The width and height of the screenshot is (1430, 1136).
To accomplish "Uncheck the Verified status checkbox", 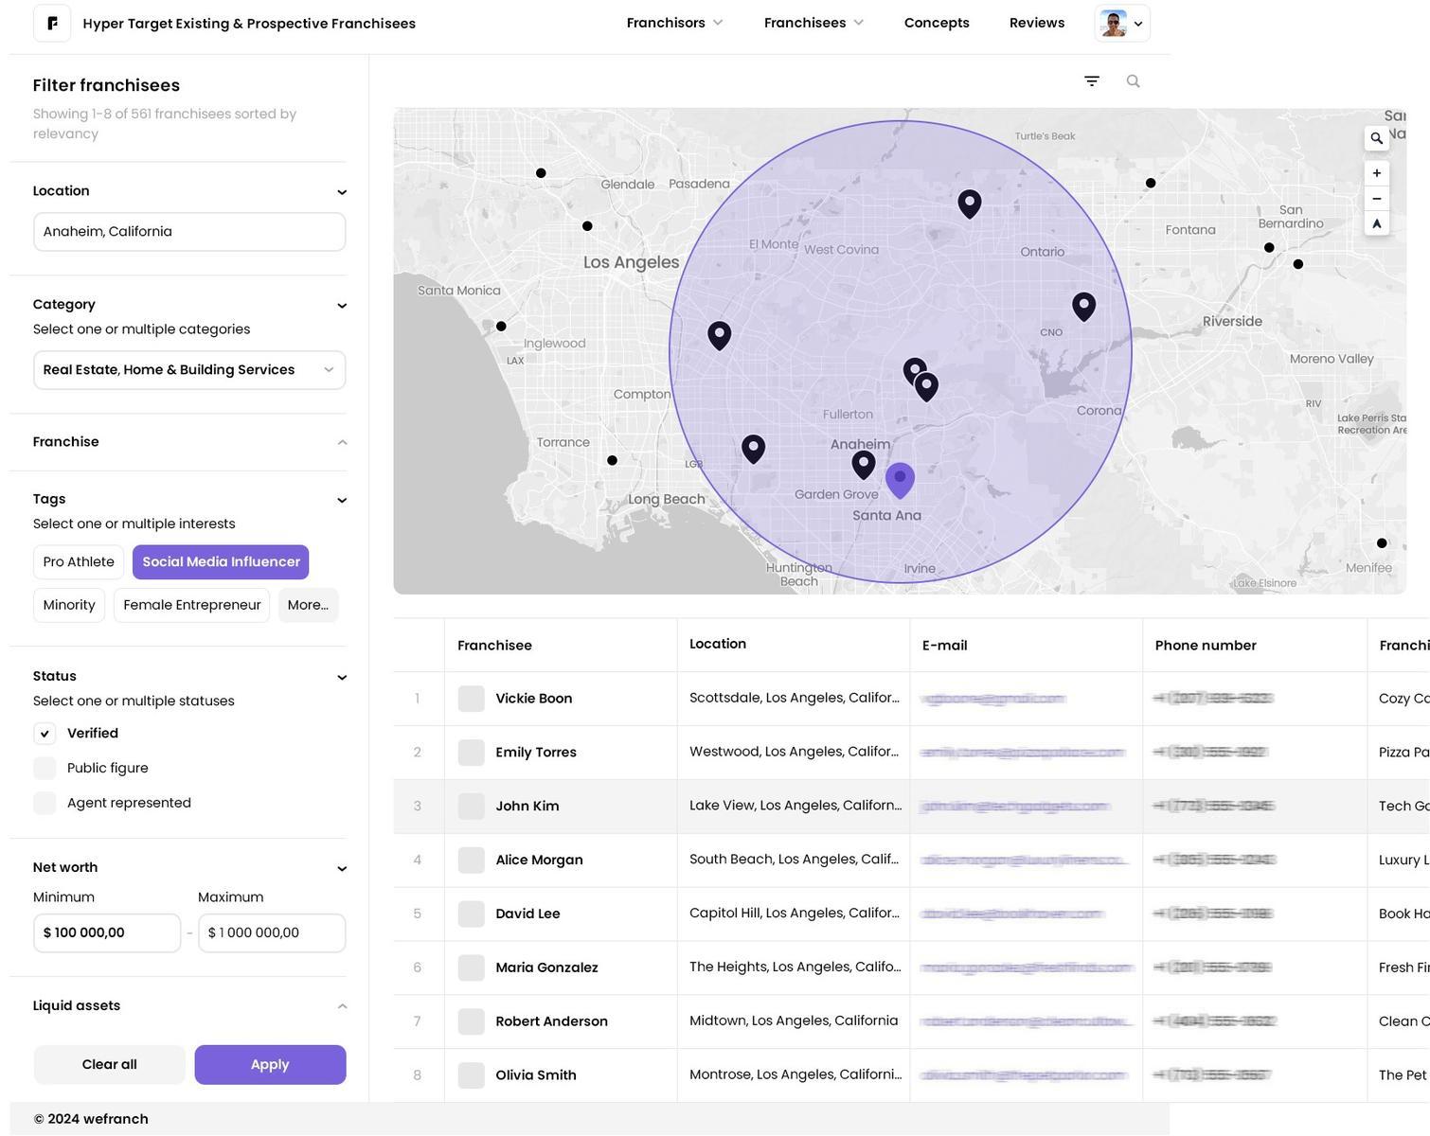I will tap(45, 734).
